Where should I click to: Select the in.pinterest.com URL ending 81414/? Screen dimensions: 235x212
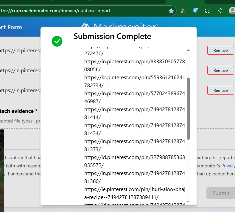point(134,113)
